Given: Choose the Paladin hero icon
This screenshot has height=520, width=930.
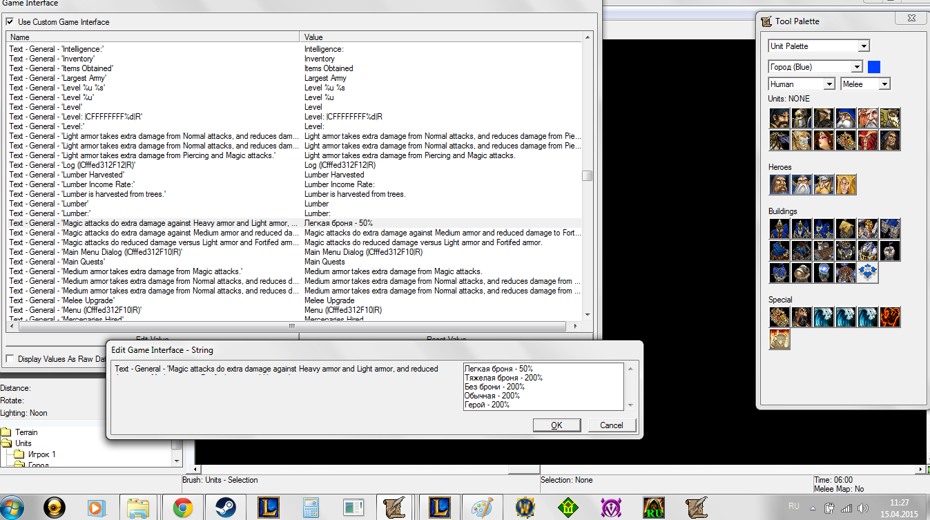Looking at the screenshot, I should pyautogui.click(x=779, y=184).
